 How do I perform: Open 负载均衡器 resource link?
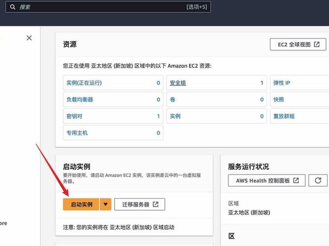click(79, 100)
